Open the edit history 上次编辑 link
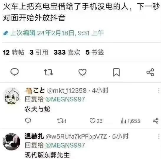 click(53, 33)
